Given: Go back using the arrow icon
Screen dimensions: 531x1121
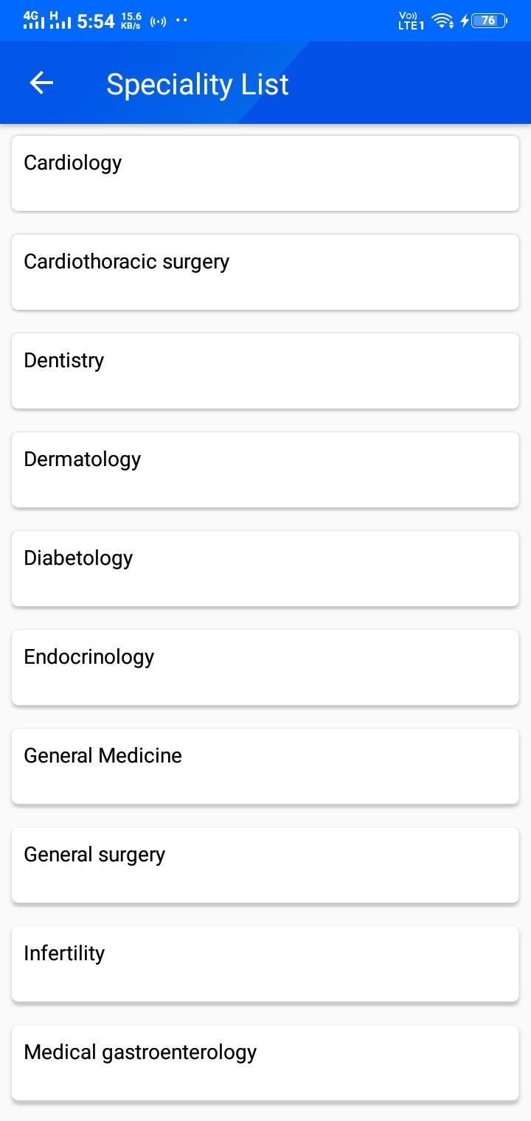Looking at the screenshot, I should point(41,83).
